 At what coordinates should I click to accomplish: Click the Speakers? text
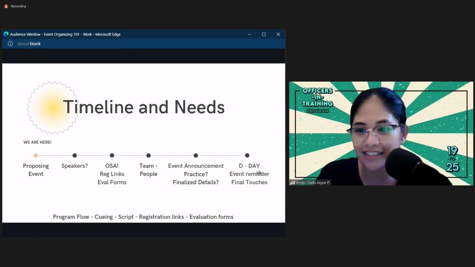(74, 166)
